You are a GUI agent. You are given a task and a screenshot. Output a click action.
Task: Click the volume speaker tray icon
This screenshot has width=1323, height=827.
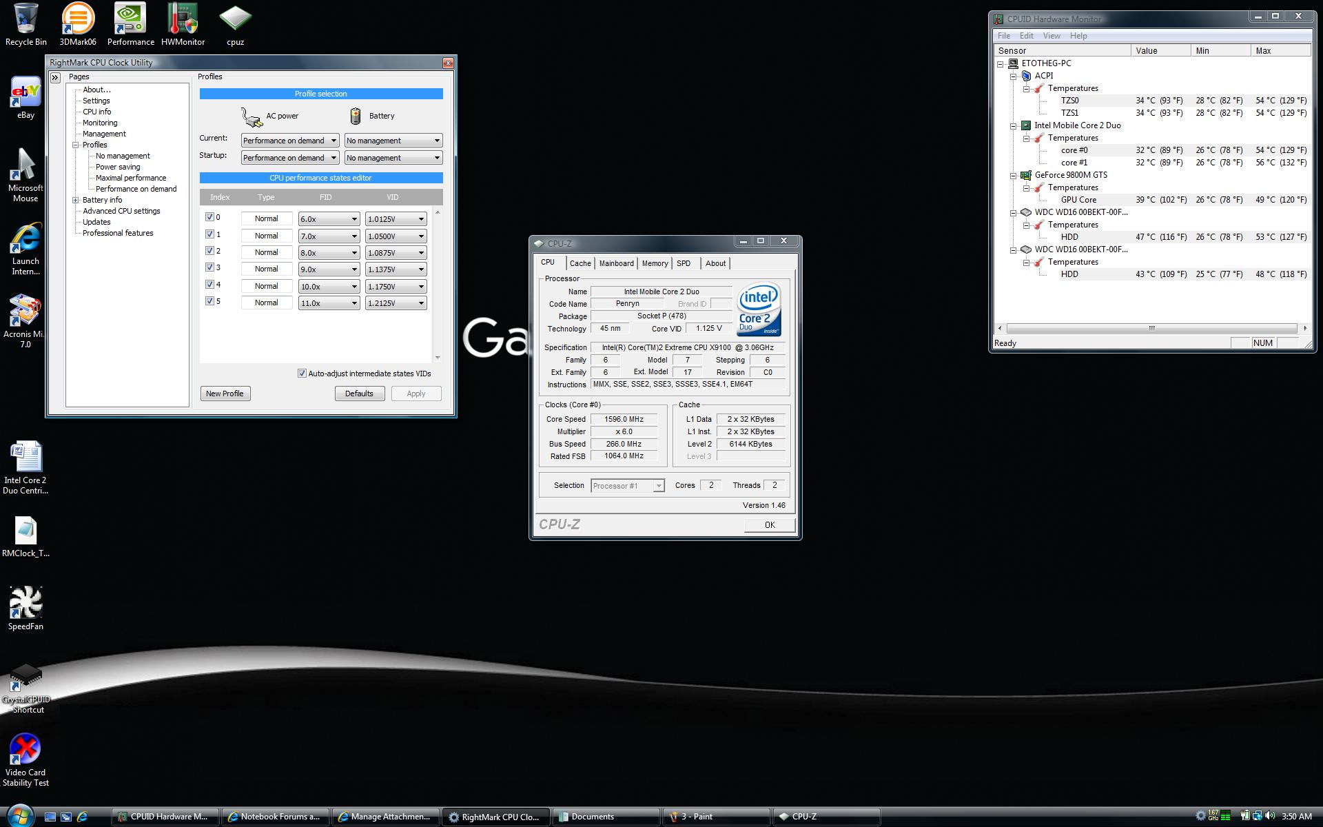click(1270, 816)
